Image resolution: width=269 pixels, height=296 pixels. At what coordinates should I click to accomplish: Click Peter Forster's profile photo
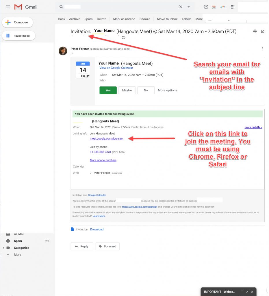coord(63,51)
